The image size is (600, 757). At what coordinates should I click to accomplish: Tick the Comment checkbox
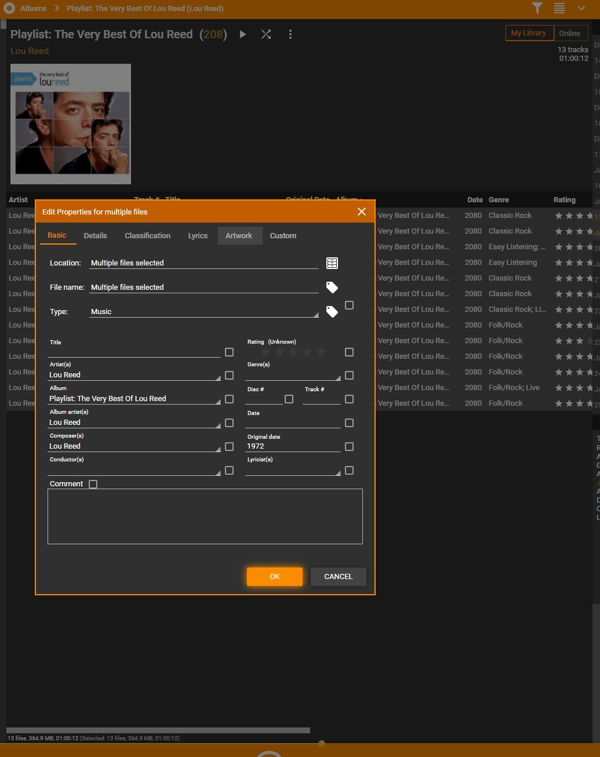(x=93, y=484)
